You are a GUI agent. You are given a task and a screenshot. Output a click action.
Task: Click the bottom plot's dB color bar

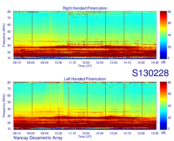point(163,106)
